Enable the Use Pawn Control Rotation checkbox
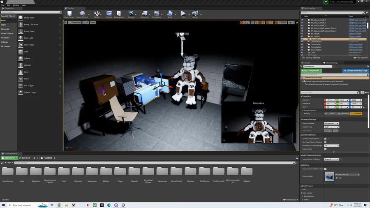Viewport: 370px width, 208px height. [325, 142]
